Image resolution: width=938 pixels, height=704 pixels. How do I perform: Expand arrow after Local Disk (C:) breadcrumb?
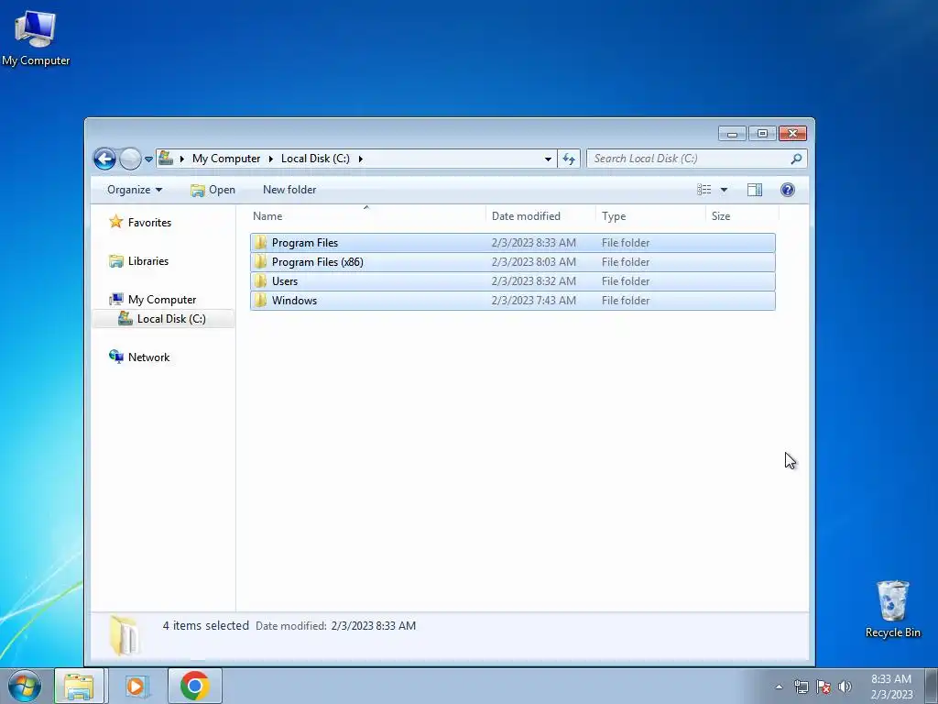[360, 159]
